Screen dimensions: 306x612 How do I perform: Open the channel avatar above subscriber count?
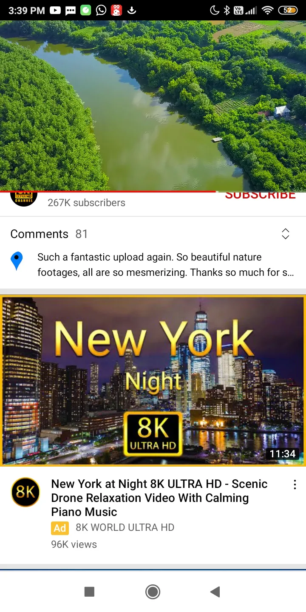pyautogui.click(x=24, y=199)
